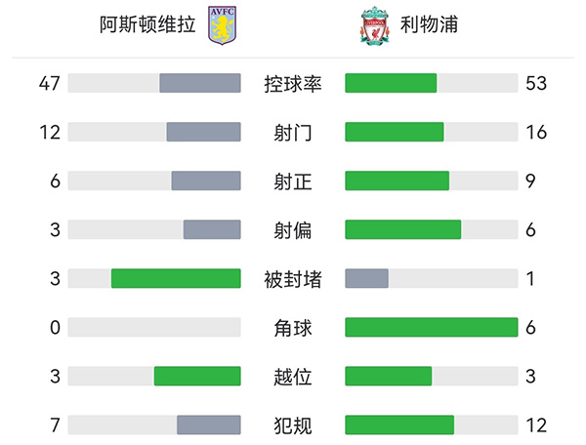Image resolution: width=586 pixels, height=445 pixels.
Task: Click the 被封堵 stat label
Action: click(292, 279)
